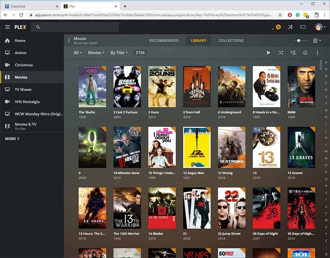This screenshot has height=258, width=330.
Task: Open the 2 Guns poster
Action: [x=162, y=87]
